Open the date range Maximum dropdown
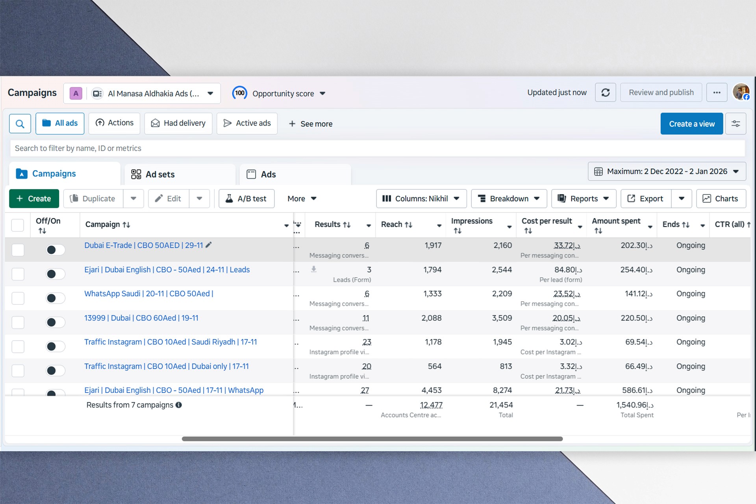The image size is (756, 504). click(667, 171)
